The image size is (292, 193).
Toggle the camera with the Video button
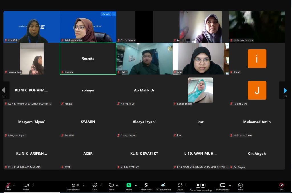pos(26,185)
